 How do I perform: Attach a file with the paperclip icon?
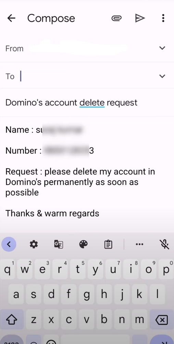(x=116, y=18)
